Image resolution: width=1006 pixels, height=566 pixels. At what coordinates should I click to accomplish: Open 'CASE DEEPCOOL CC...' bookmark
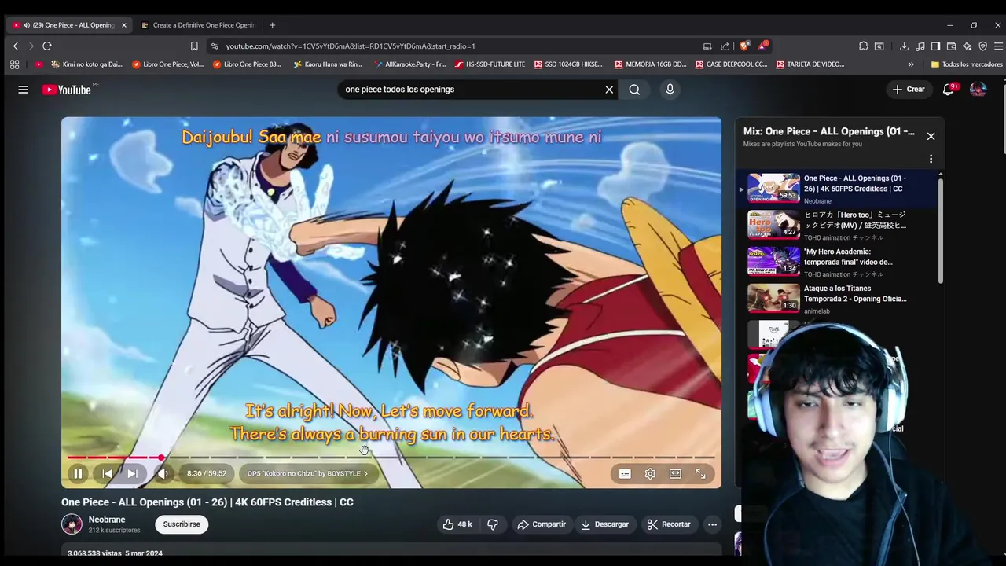731,64
